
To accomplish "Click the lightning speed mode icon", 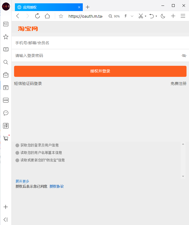I will click(x=126, y=16).
